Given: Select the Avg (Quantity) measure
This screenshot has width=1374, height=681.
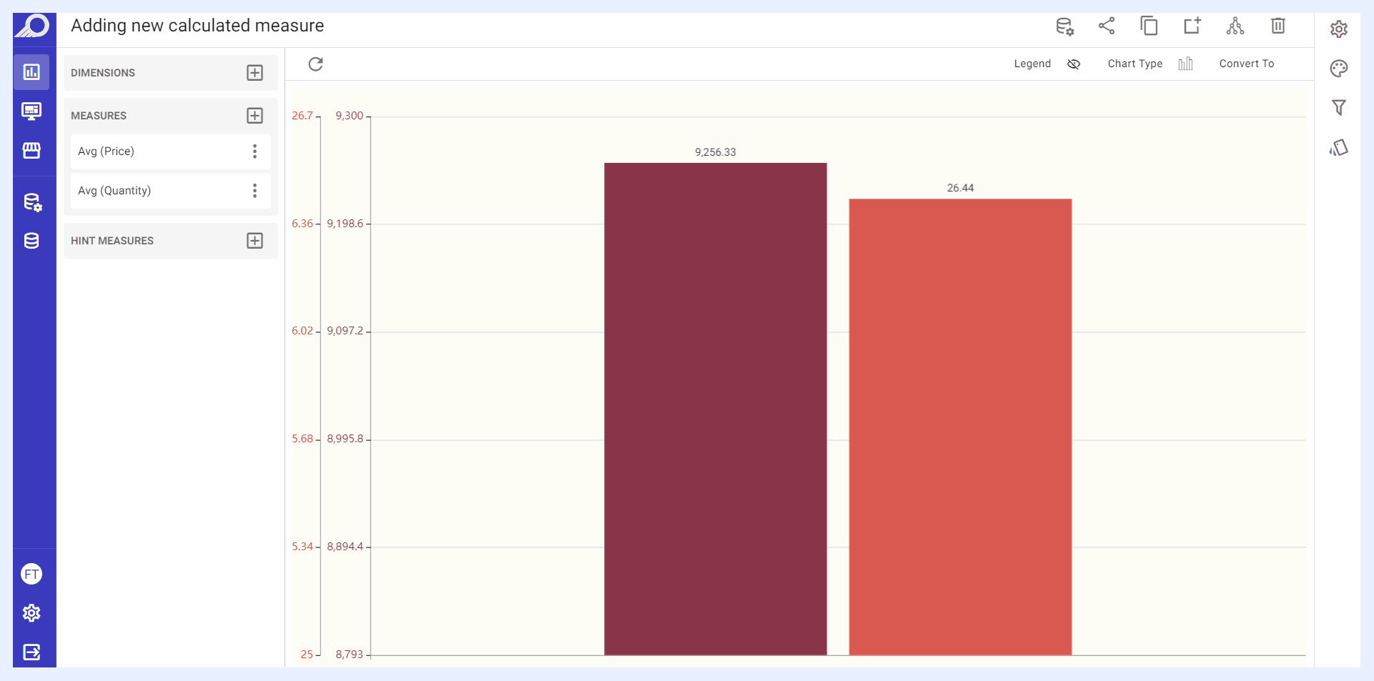Looking at the screenshot, I should point(170,191).
